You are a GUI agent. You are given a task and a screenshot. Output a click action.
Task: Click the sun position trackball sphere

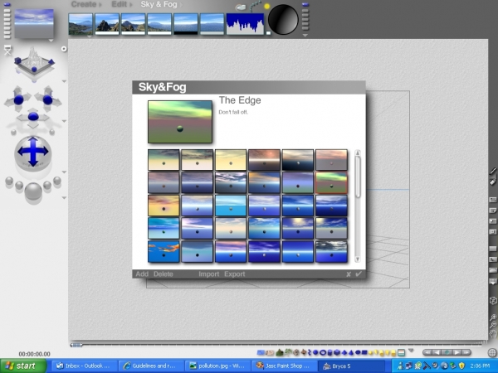(283, 19)
